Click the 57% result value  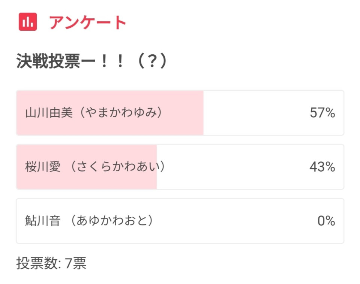click(322, 113)
